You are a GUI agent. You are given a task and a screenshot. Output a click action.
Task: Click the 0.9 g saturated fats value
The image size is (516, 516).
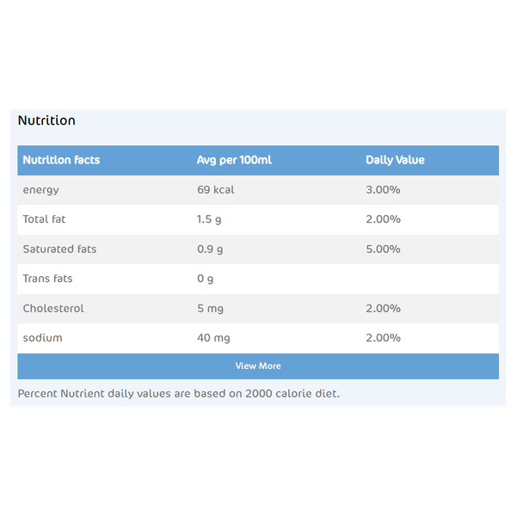210,249
